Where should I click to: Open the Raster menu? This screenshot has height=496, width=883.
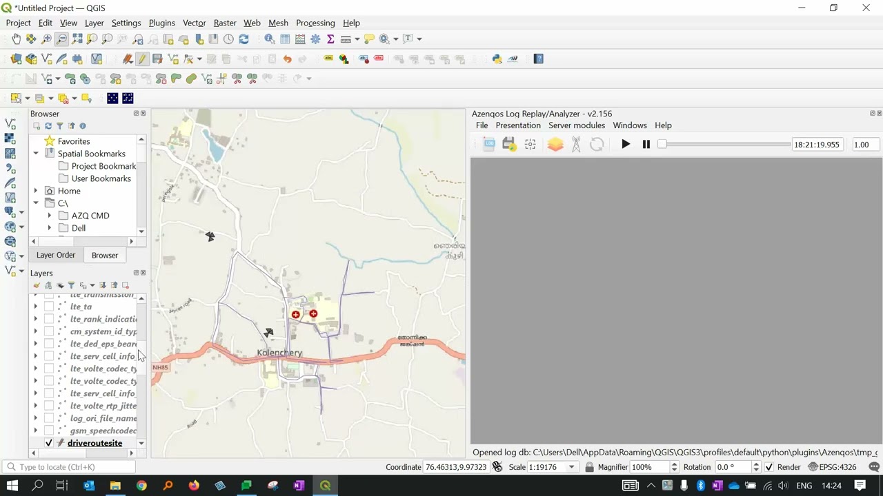coord(225,23)
